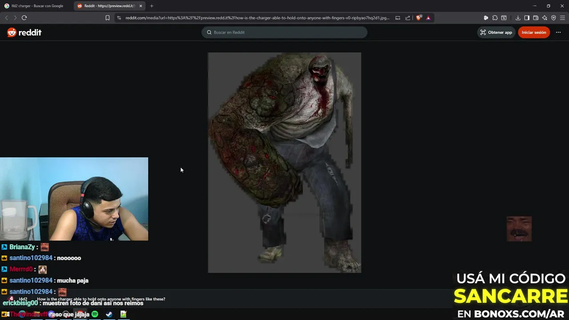Go back in browser history
This screenshot has width=569, height=320.
(x=6, y=18)
